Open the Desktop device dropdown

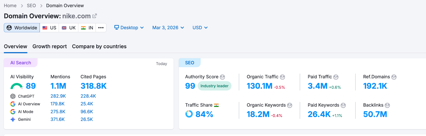[x=129, y=28]
